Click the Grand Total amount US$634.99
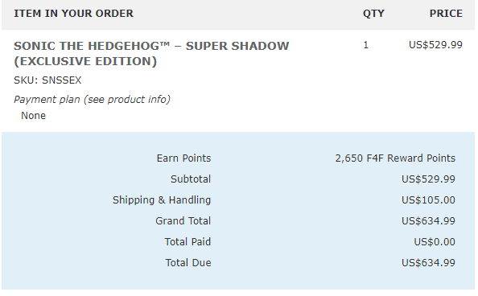 pyautogui.click(x=428, y=220)
